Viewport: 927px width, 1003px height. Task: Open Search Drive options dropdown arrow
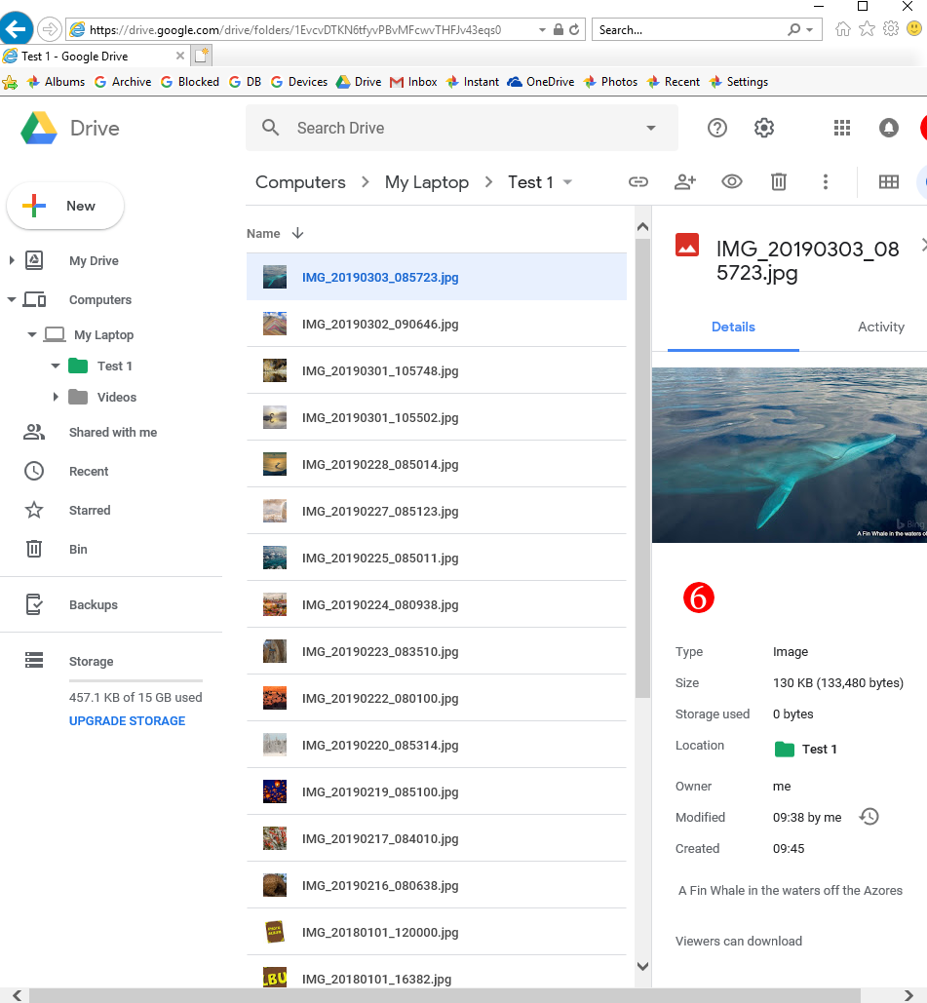(x=651, y=128)
